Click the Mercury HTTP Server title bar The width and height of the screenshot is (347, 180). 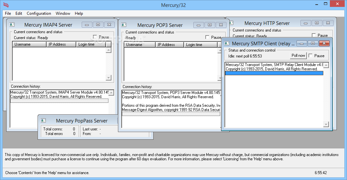(x=267, y=23)
